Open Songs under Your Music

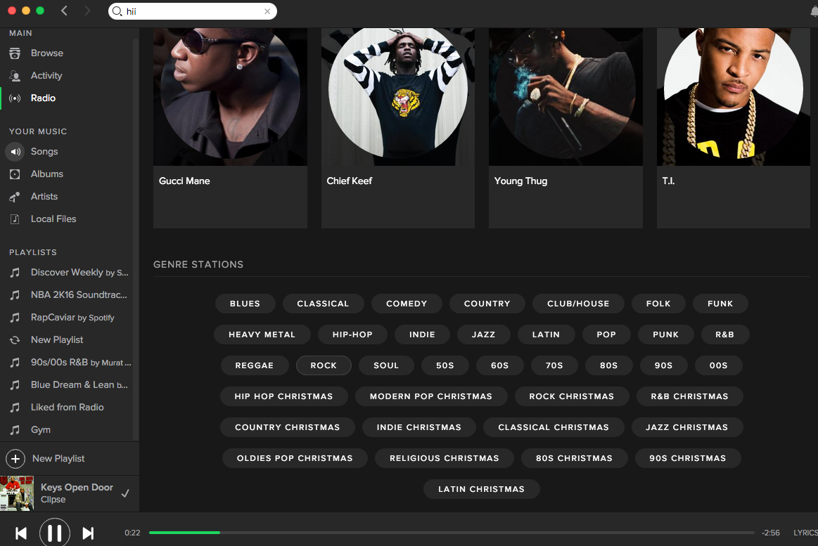point(44,152)
